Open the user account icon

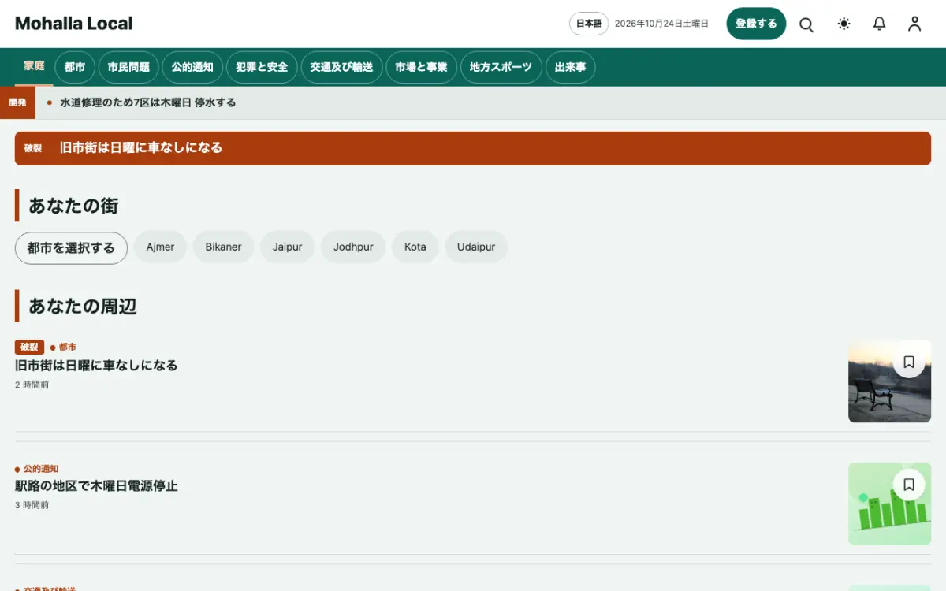pos(914,24)
